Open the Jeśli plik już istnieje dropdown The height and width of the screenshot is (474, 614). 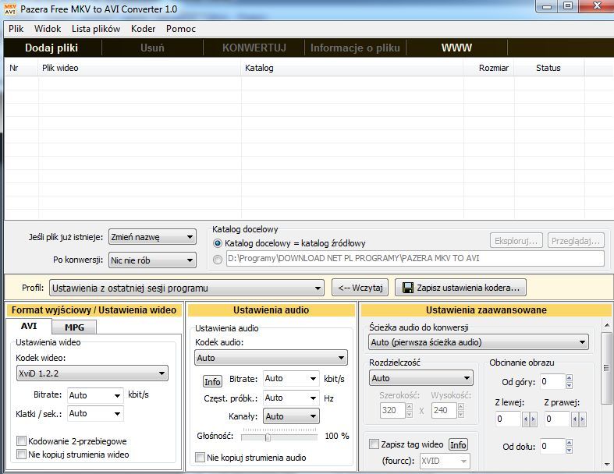pyautogui.click(x=152, y=237)
